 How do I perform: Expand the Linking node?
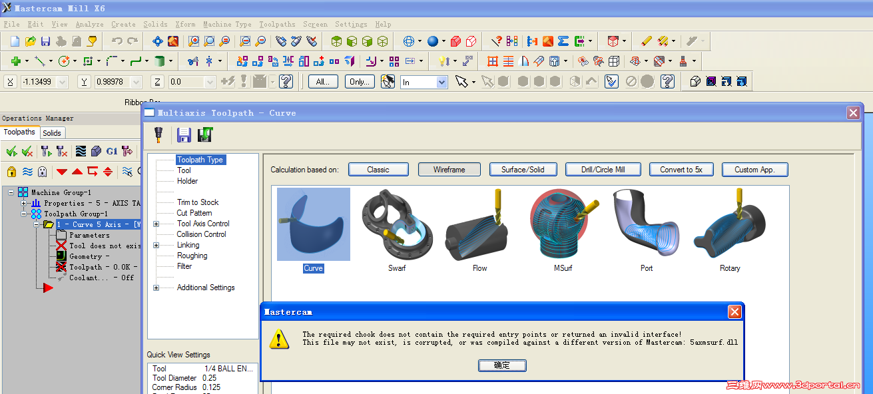pos(156,245)
